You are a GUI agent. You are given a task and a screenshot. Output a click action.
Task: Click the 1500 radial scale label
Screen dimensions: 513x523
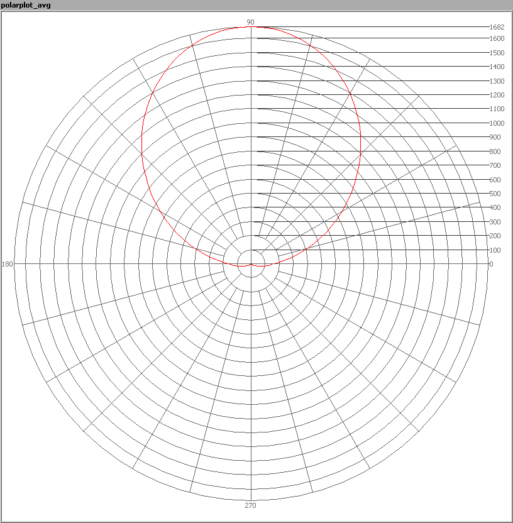point(497,53)
